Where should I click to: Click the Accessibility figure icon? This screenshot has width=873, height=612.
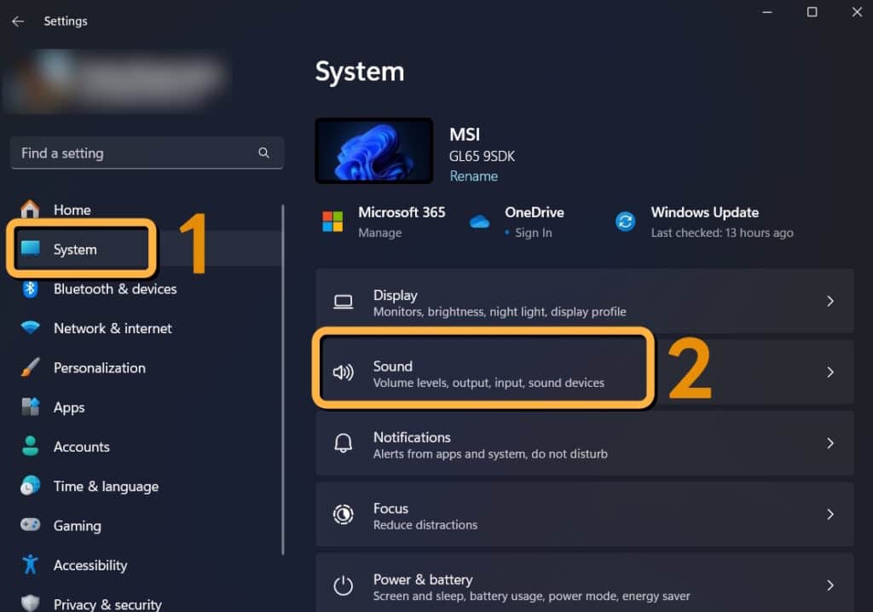click(30, 564)
